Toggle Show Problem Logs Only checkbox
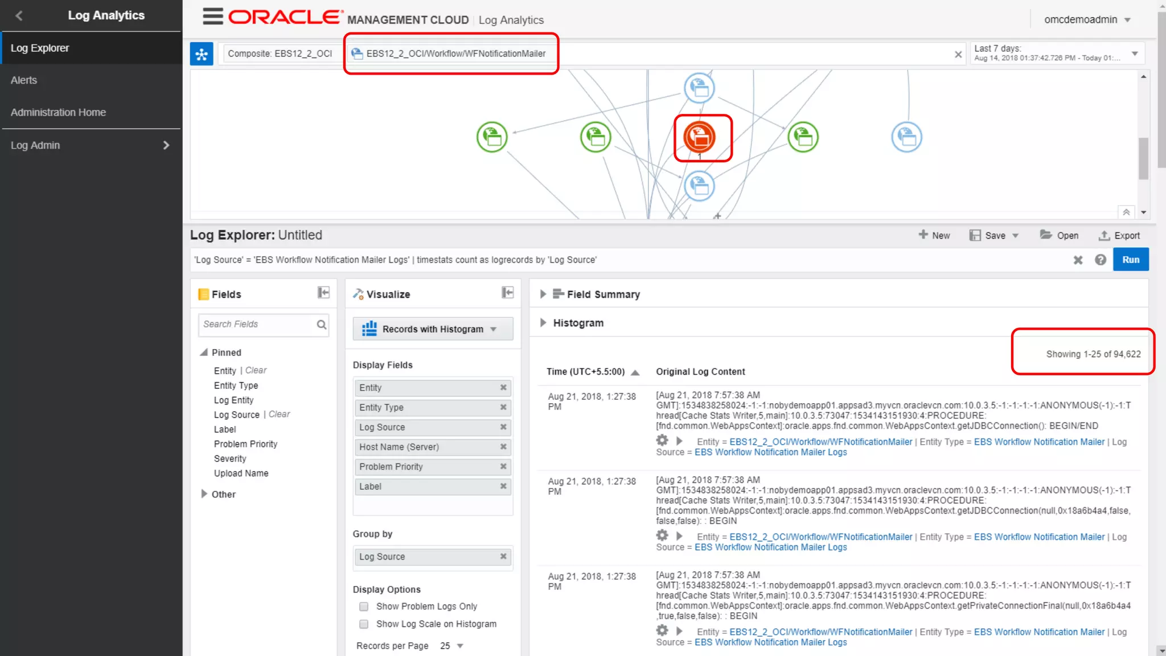The height and width of the screenshot is (656, 1166). 364,606
